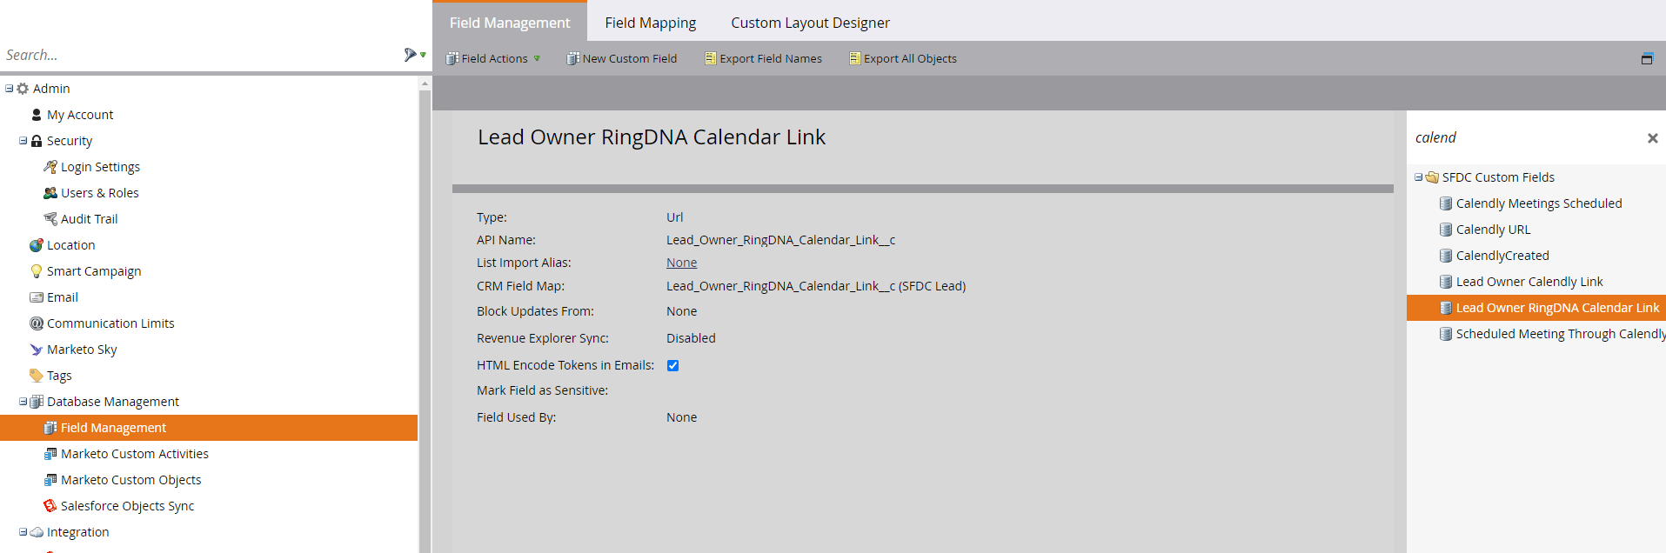1666x553 pixels.
Task: Click the left tree vertical scrollbar
Action: pos(425,313)
